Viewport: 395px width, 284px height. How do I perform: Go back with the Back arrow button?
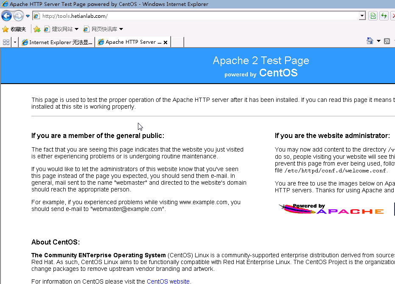point(6,16)
